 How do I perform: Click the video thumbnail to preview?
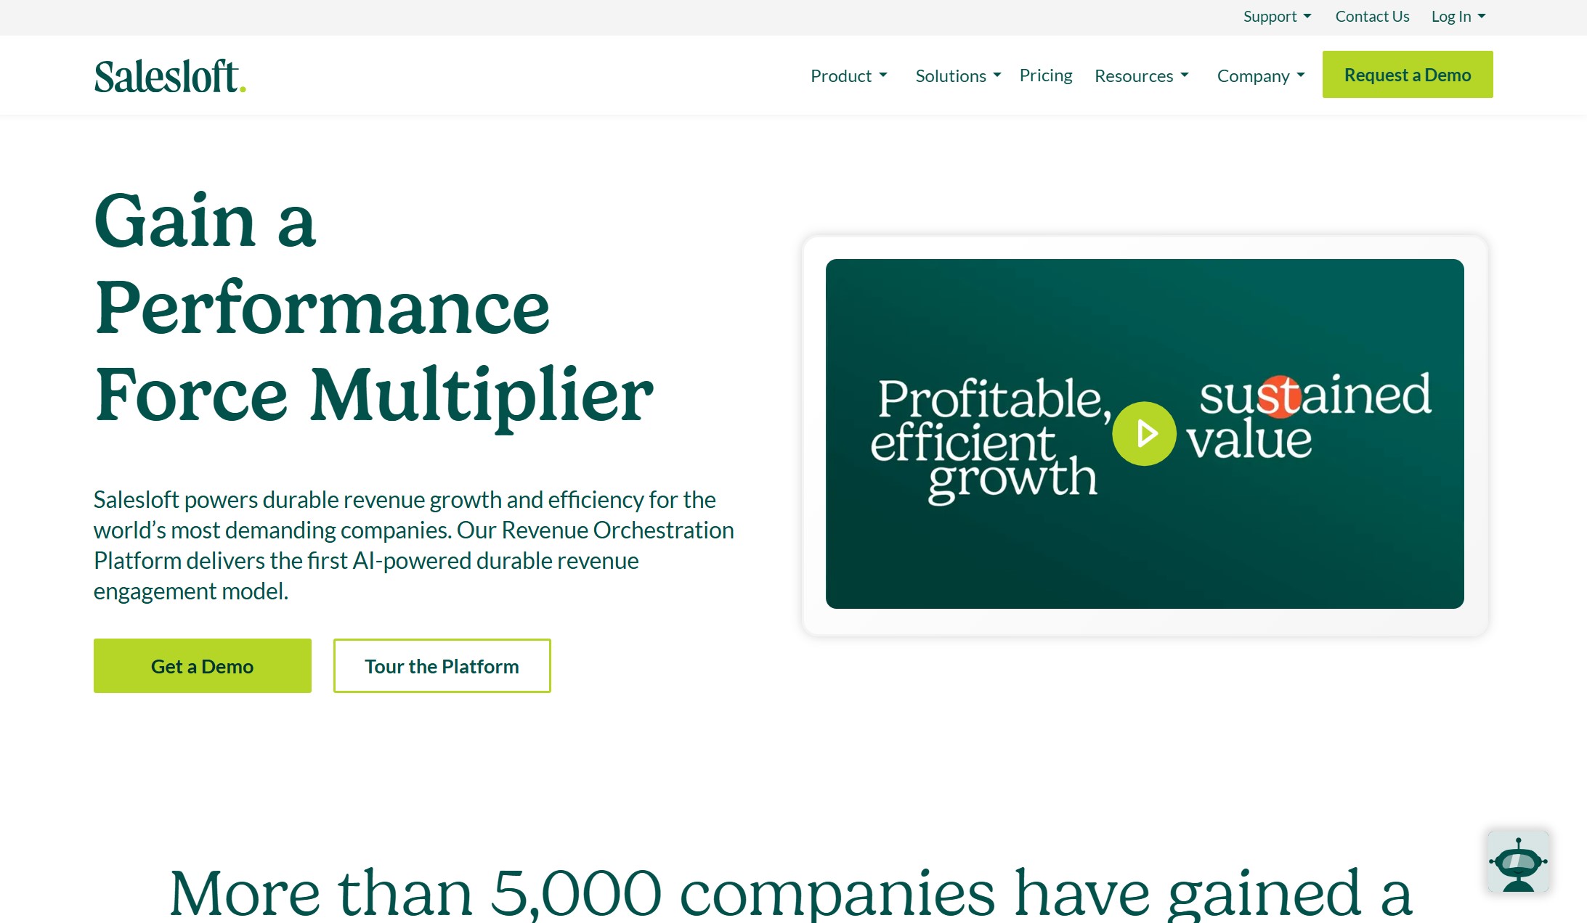(1145, 433)
